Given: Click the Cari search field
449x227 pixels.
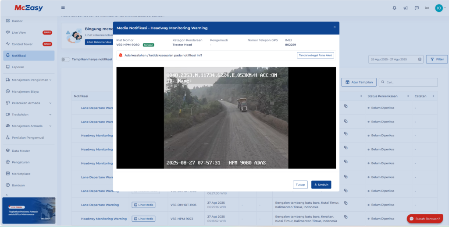Looking at the screenshot, I should coord(408,82).
